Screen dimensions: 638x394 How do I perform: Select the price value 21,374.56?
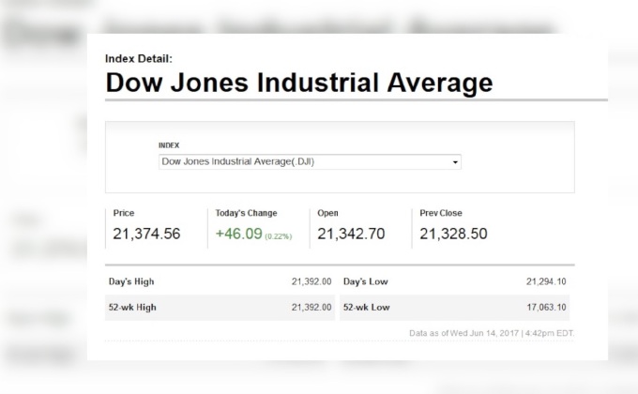[x=146, y=234]
